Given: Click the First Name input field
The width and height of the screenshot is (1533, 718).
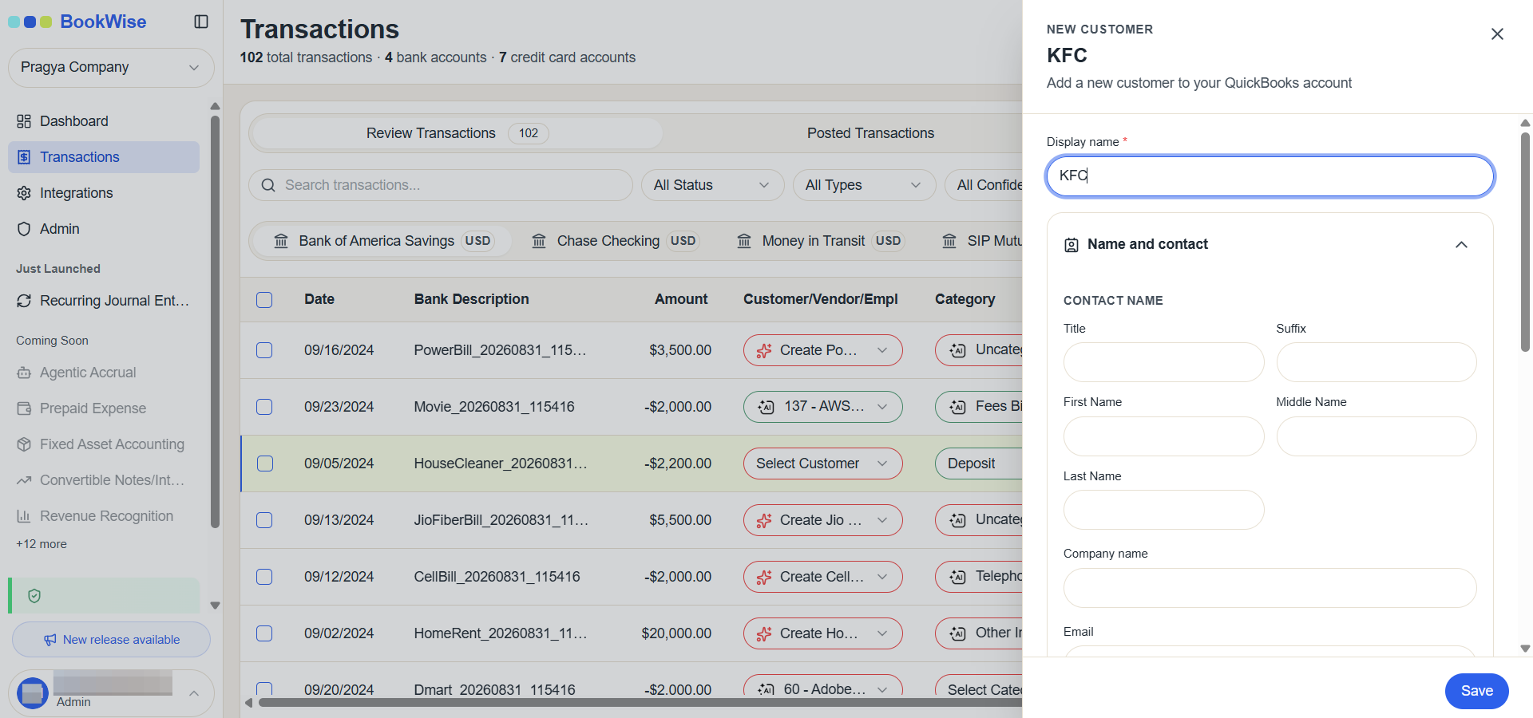Looking at the screenshot, I should 1163,436.
